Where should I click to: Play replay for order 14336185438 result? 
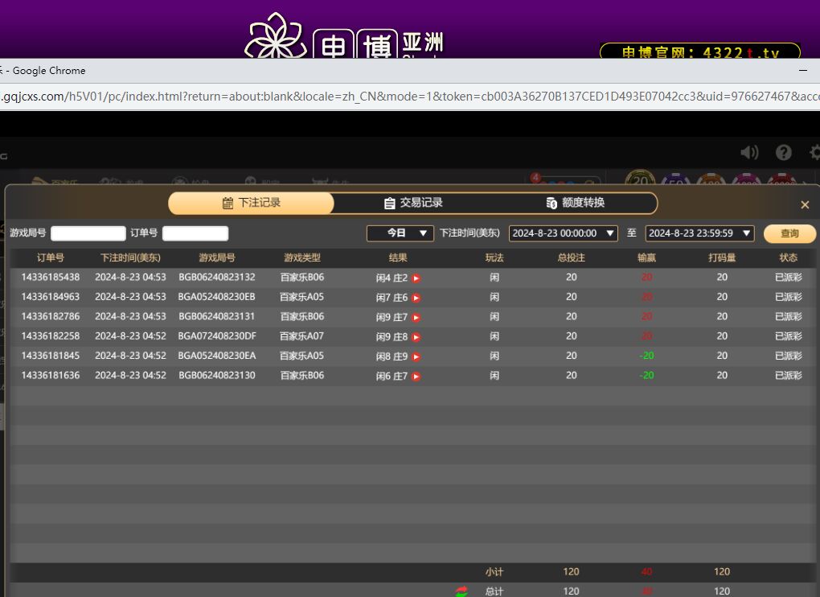tap(416, 278)
